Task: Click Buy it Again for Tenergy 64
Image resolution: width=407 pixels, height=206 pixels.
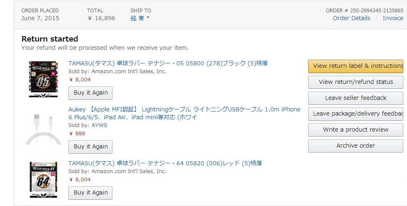Action: 90,193
